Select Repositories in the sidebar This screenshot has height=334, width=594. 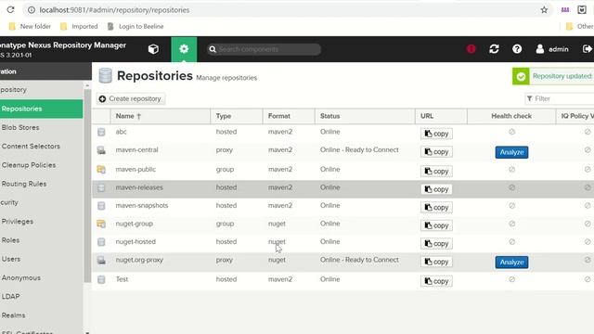click(41, 109)
